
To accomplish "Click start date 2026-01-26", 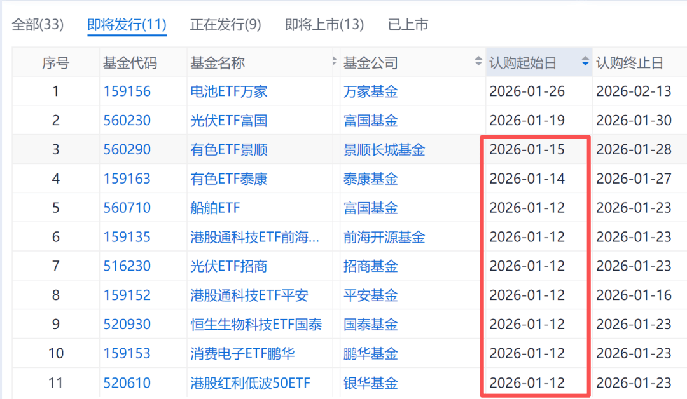I will tap(527, 91).
